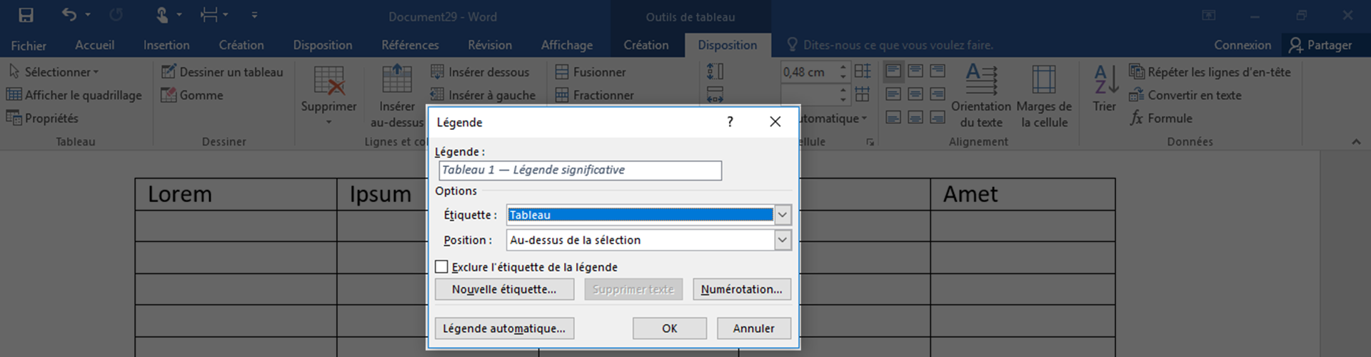Click Insérer au-dessus button
The width and height of the screenshot is (1371, 357).
pos(397,96)
